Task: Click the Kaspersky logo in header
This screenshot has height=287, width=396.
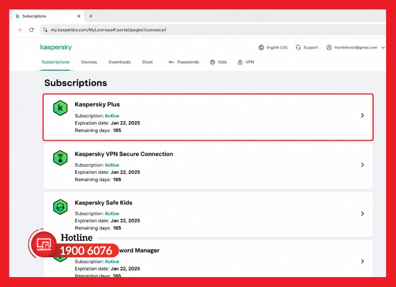Action: point(56,47)
